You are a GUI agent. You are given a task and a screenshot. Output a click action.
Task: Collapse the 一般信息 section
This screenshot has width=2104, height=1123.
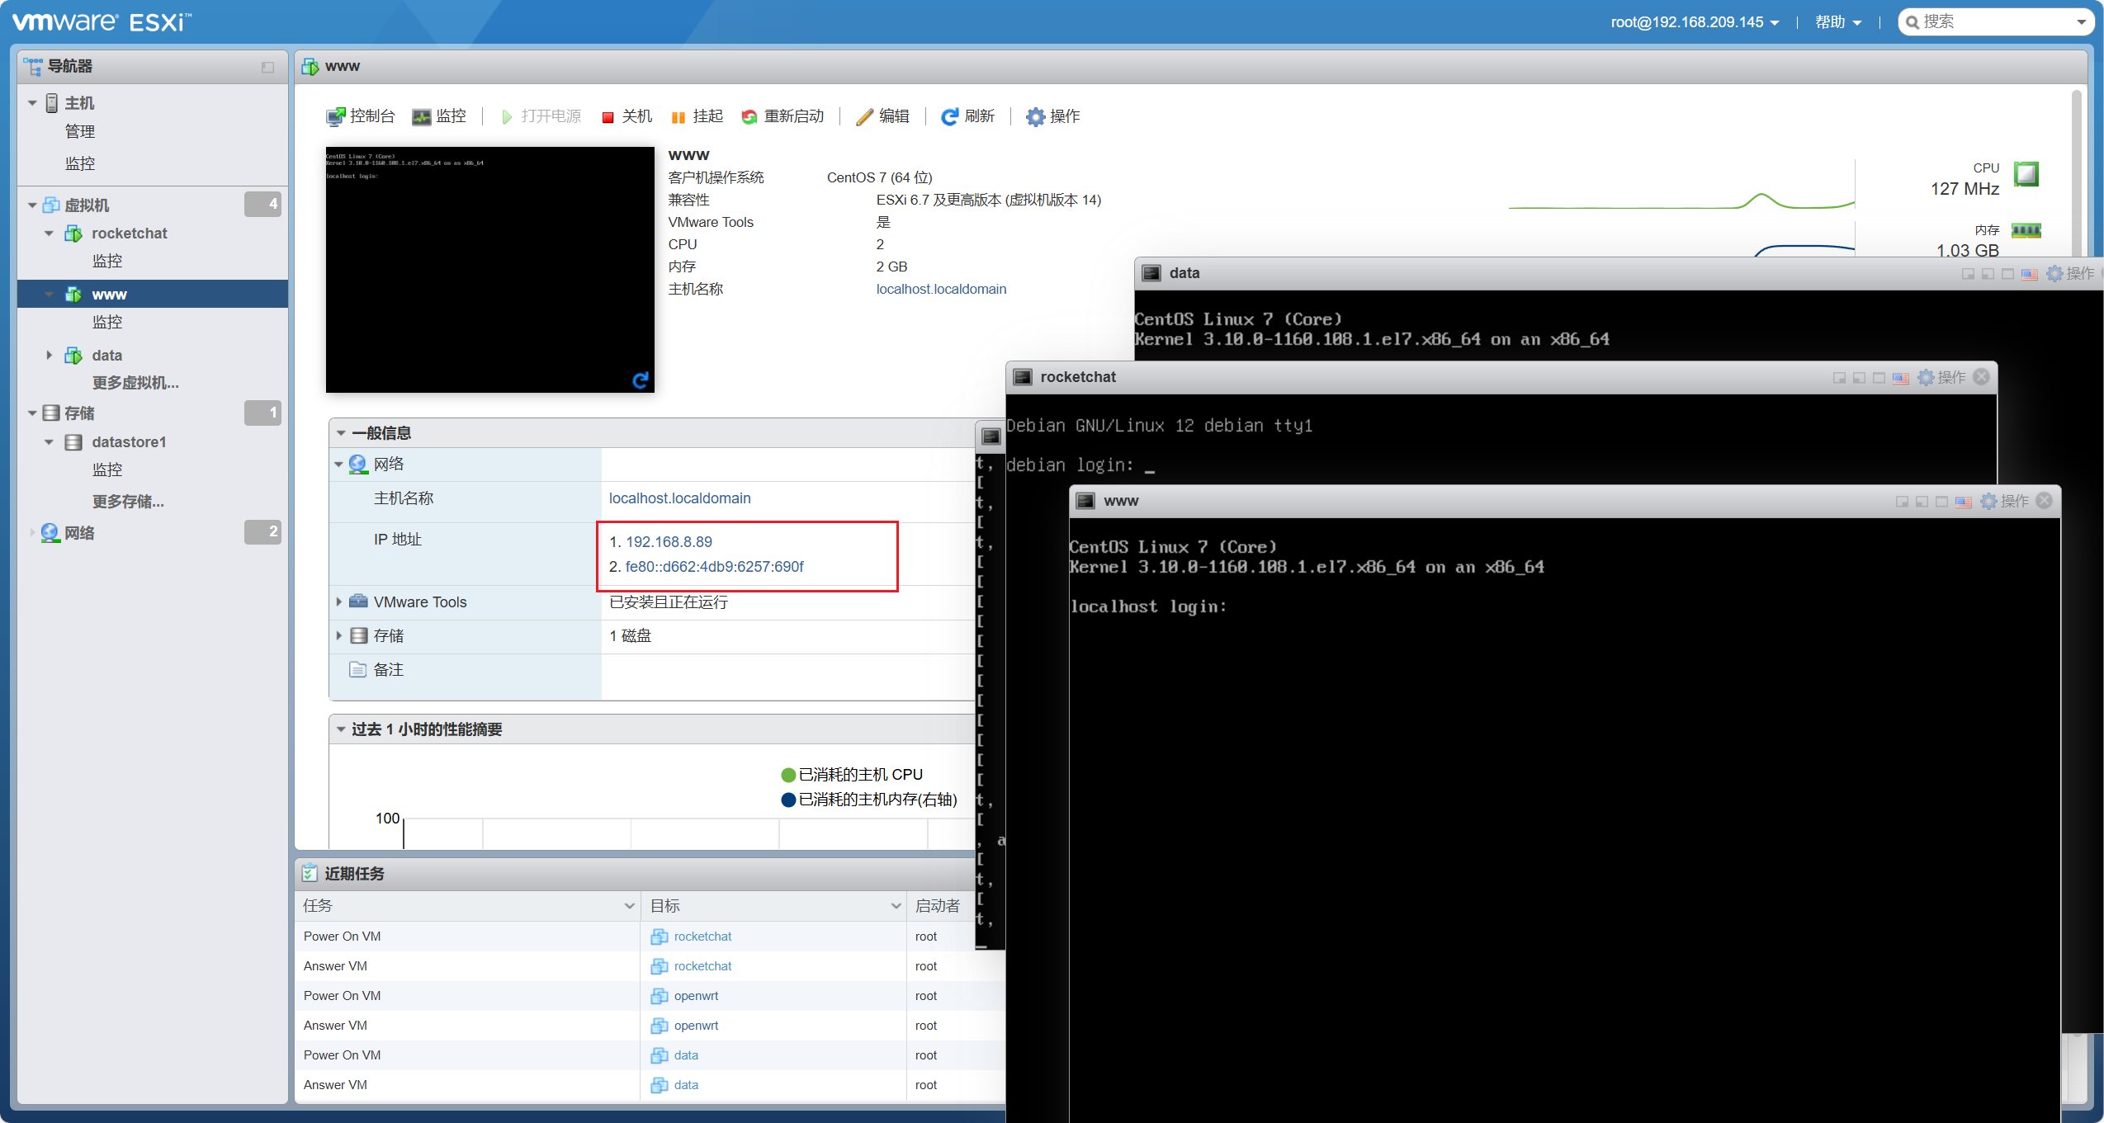click(341, 433)
